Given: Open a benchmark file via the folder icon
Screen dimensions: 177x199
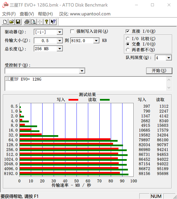Looking at the screenshot, I should click(11, 22).
